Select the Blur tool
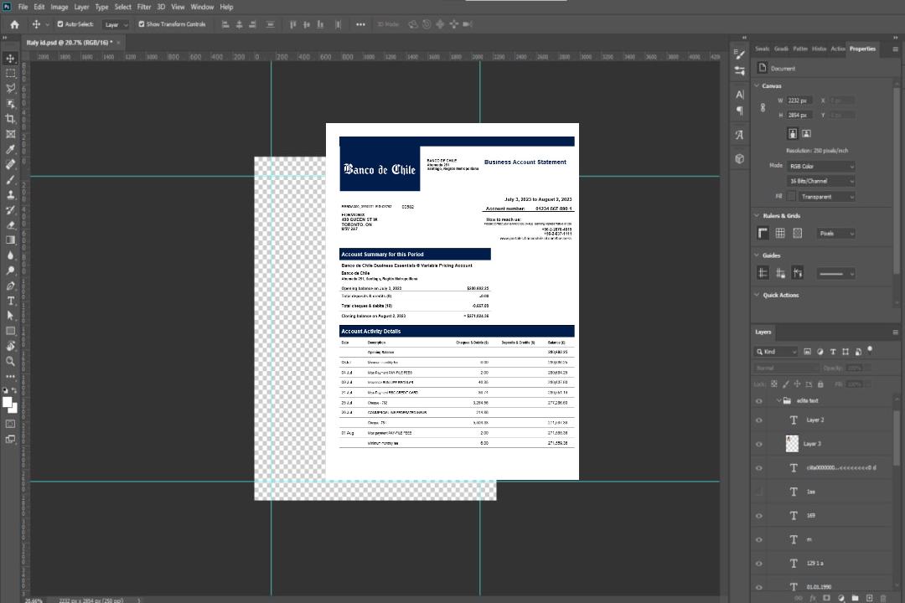 [10, 255]
